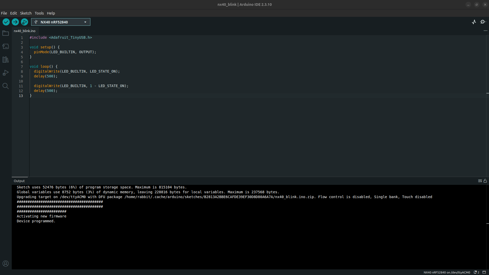Click the 'Sketch uses 52476 bytes' output line
489x275 pixels.
(x=102, y=187)
